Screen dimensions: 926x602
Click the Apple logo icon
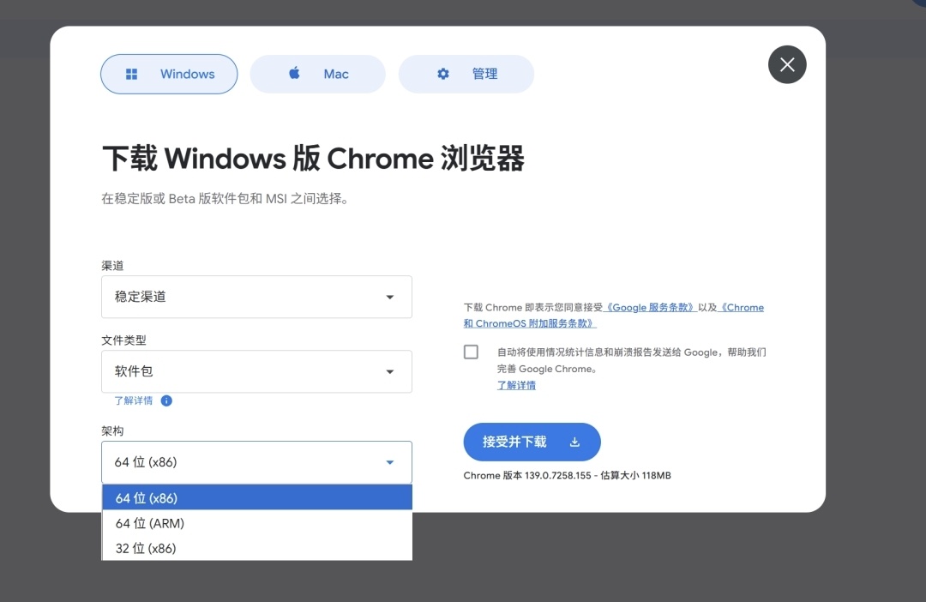[294, 73]
